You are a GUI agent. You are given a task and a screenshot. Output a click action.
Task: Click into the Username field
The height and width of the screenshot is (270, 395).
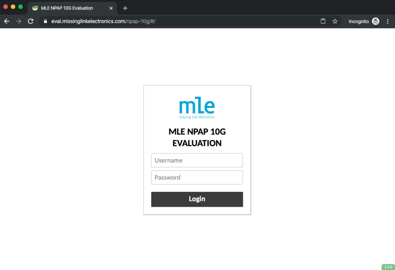[197, 160]
